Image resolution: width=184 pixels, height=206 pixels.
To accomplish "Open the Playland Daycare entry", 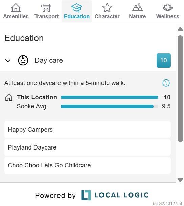I will pyautogui.click(x=88, y=147).
